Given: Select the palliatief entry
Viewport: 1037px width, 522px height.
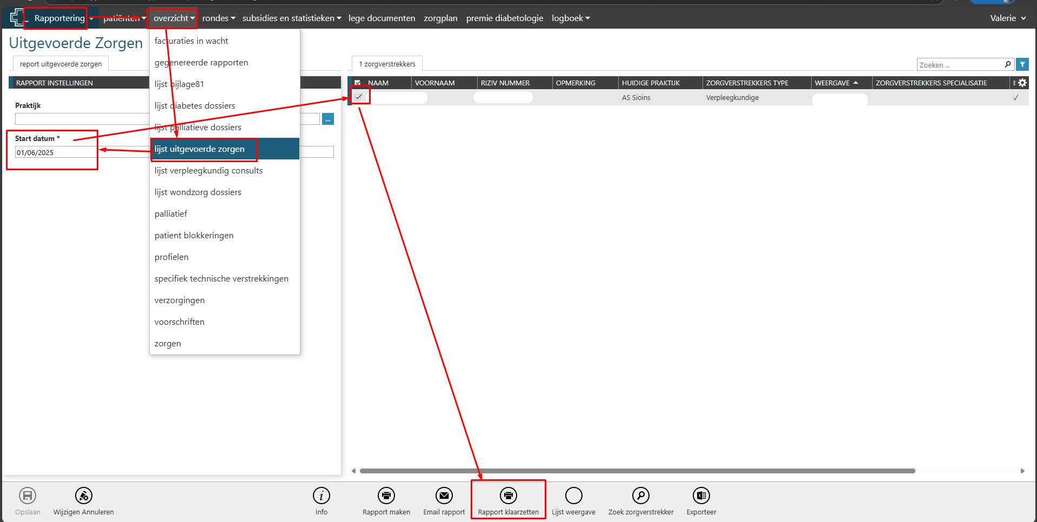Looking at the screenshot, I should [x=224, y=214].
